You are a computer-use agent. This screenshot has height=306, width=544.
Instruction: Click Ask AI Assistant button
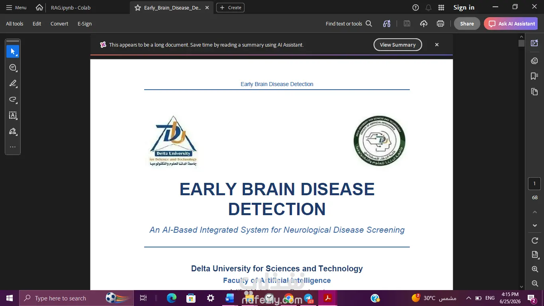coord(511,24)
